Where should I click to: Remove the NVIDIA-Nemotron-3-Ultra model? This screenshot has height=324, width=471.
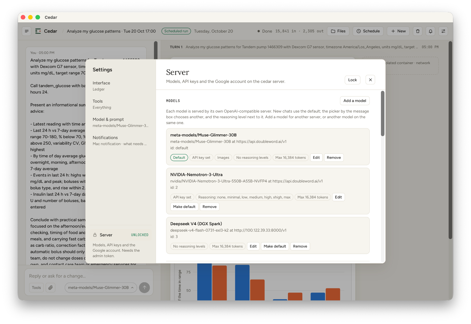209,207
